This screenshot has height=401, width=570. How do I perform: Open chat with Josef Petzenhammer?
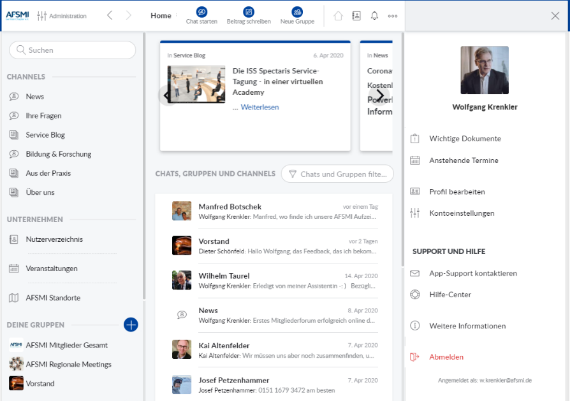tap(275, 385)
